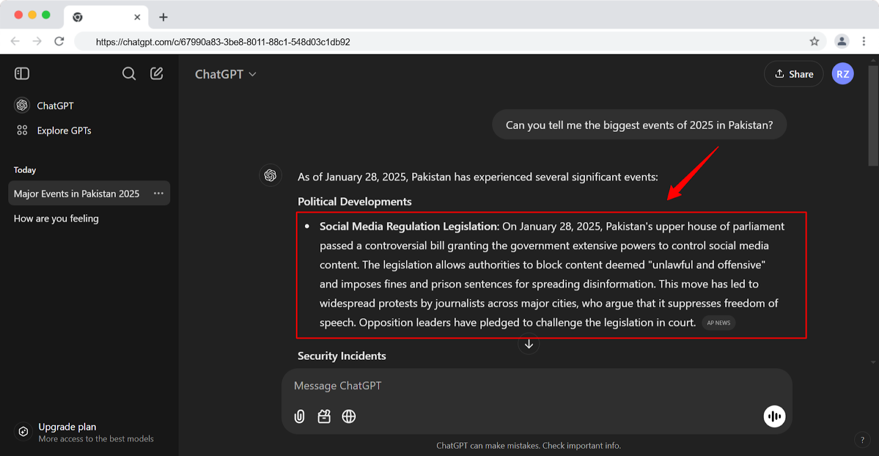Click the assistant response avatar icon
The height and width of the screenshot is (456, 879).
tap(270, 175)
